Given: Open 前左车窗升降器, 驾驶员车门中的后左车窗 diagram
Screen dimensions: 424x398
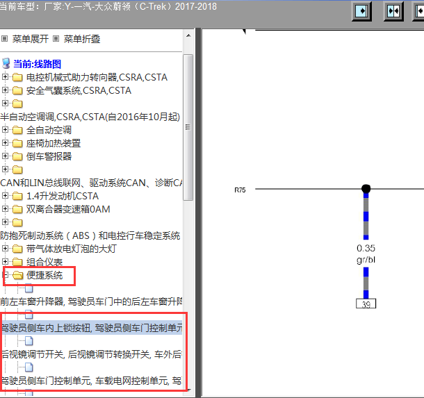Looking at the screenshot, I should pyautogui.click(x=91, y=301).
